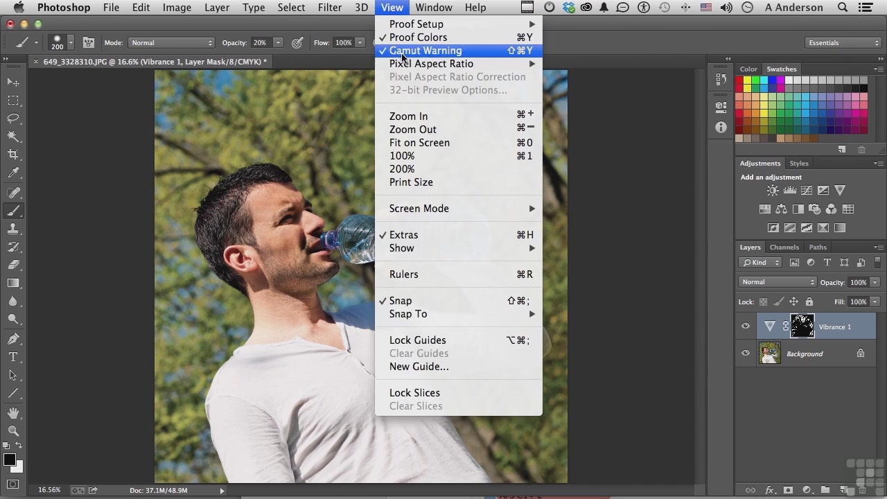
Task: Select the Hand tool
Action: [x=13, y=413]
